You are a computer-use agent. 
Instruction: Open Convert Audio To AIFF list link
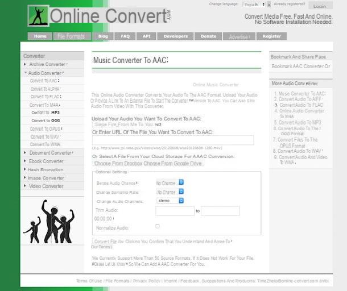click(300, 99)
